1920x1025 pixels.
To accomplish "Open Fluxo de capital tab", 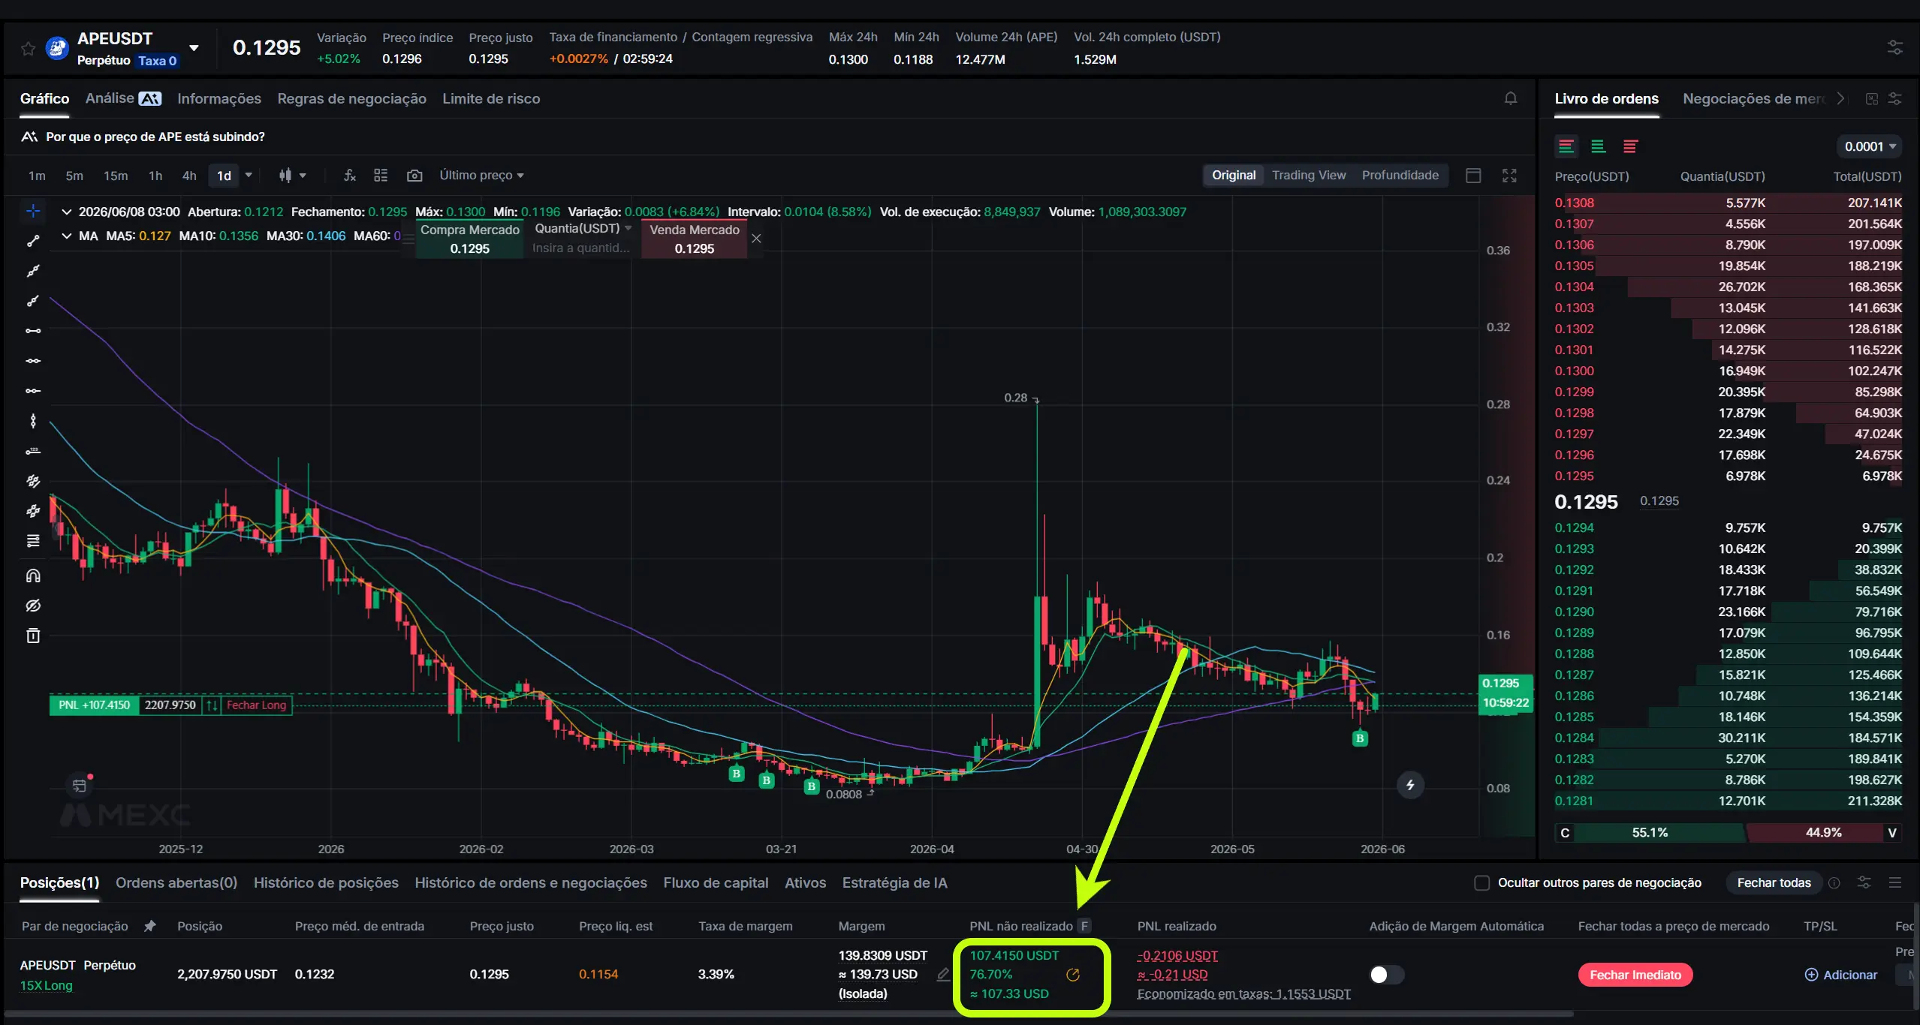I will coord(716,882).
